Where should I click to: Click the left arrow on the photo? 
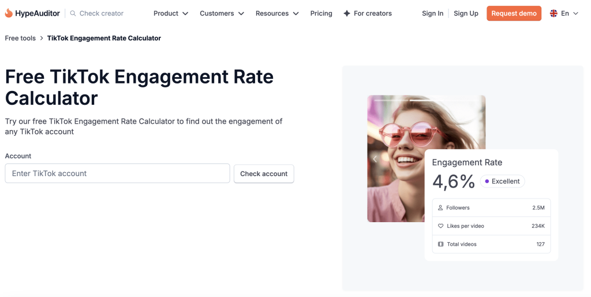coord(375,159)
